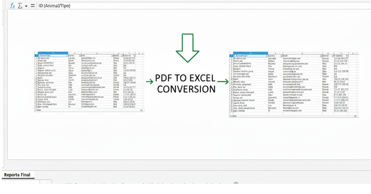The height and width of the screenshot is (194, 371).
Task: Open the Function Wizard fx icon
Action: [13, 6]
